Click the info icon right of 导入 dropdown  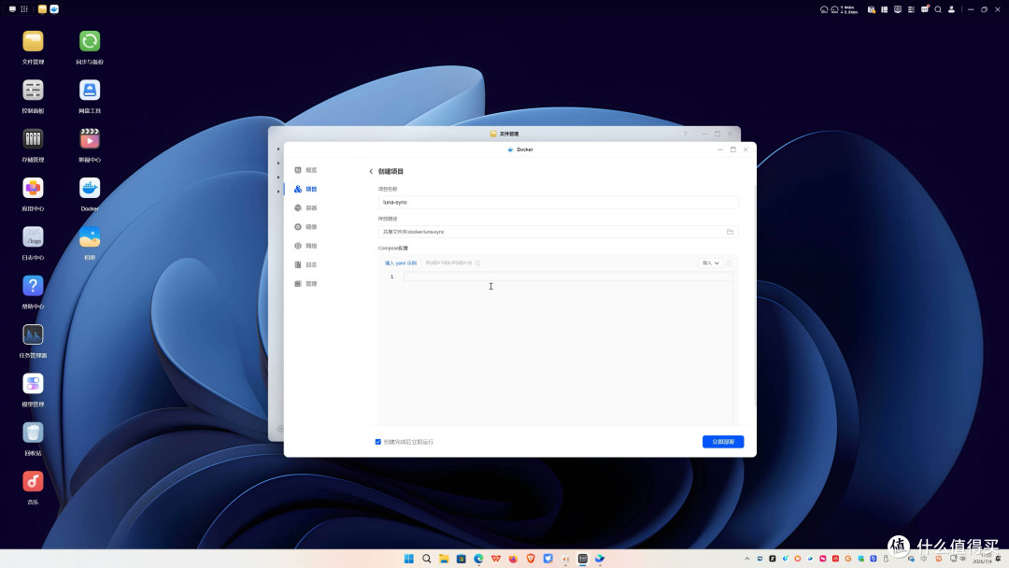[x=729, y=263]
